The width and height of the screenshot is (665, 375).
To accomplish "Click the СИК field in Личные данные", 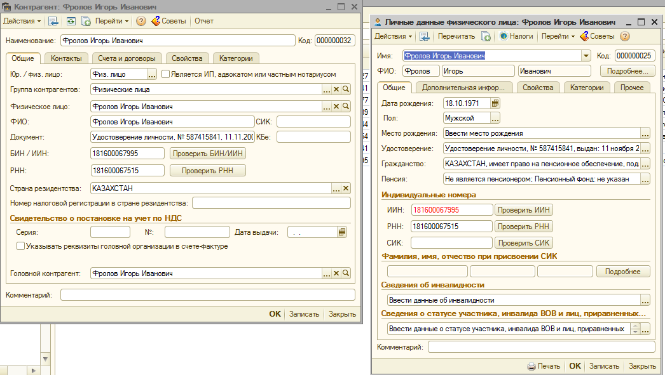I will [x=451, y=243].
